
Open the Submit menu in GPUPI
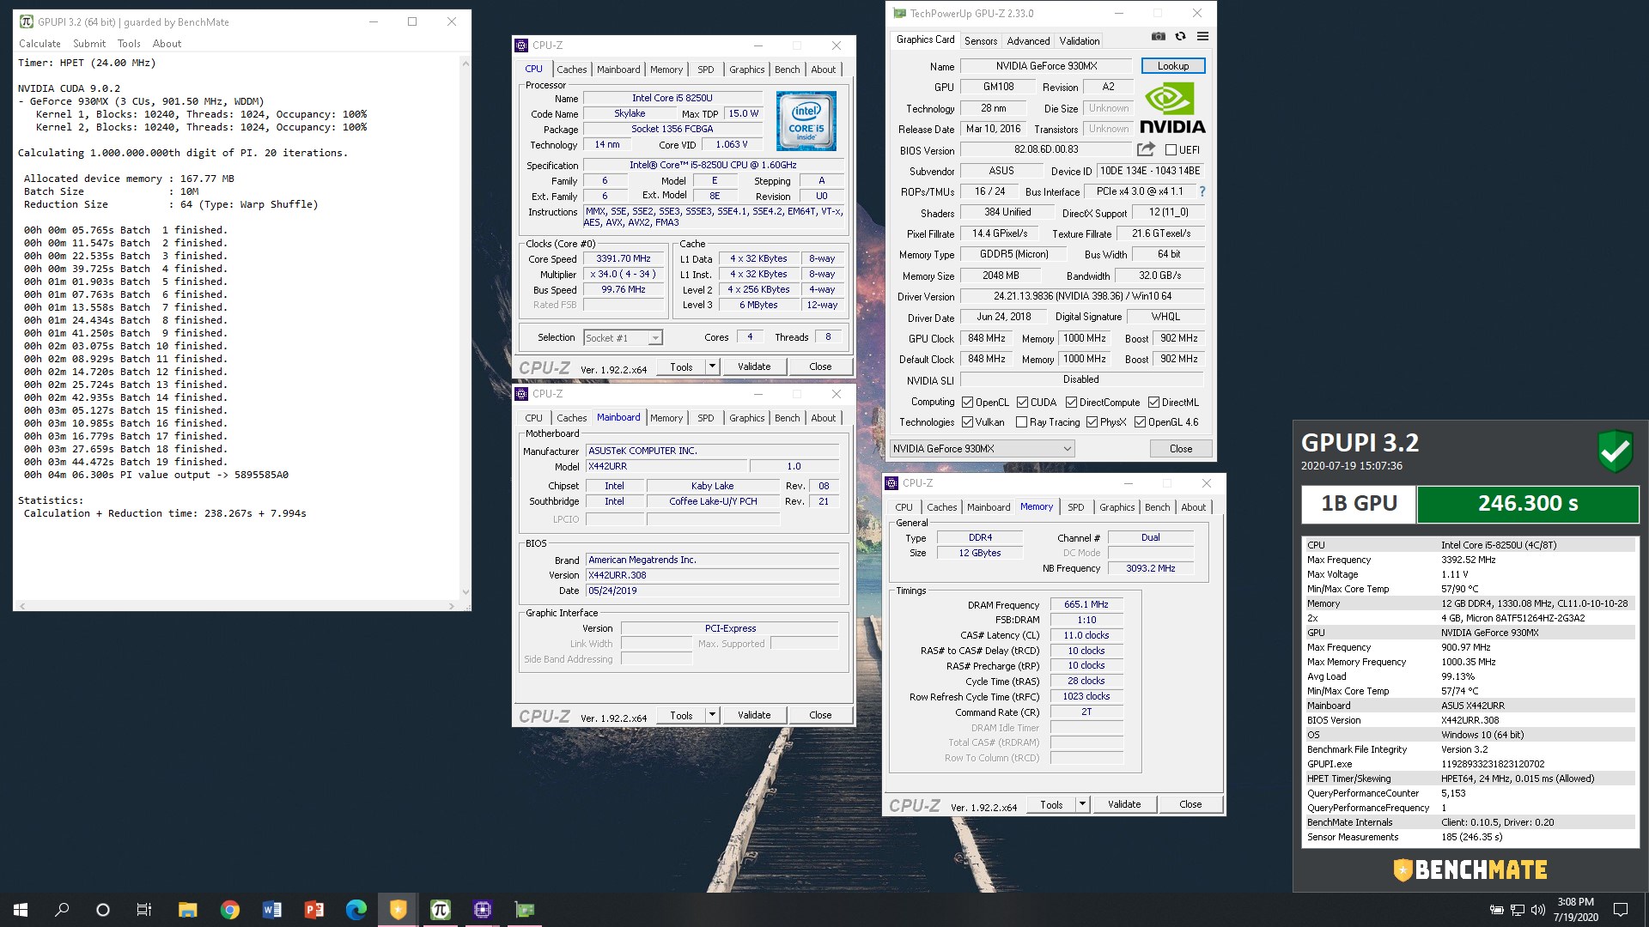click(x=89, y=44)
